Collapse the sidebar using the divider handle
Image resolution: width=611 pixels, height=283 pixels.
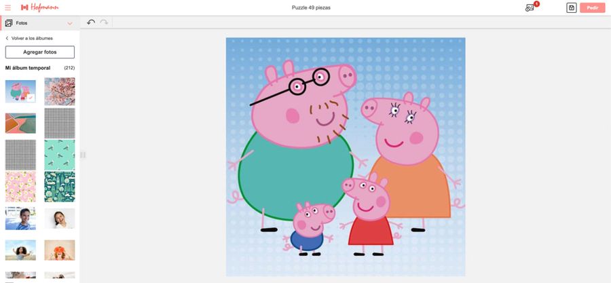[83, 155]
